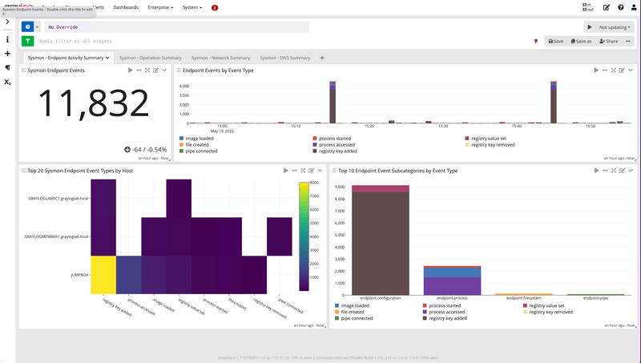Run the Top 20 Sysmon heatmap widget play icon
Viewport: 641px width, 363px height.
pos(286,171)
